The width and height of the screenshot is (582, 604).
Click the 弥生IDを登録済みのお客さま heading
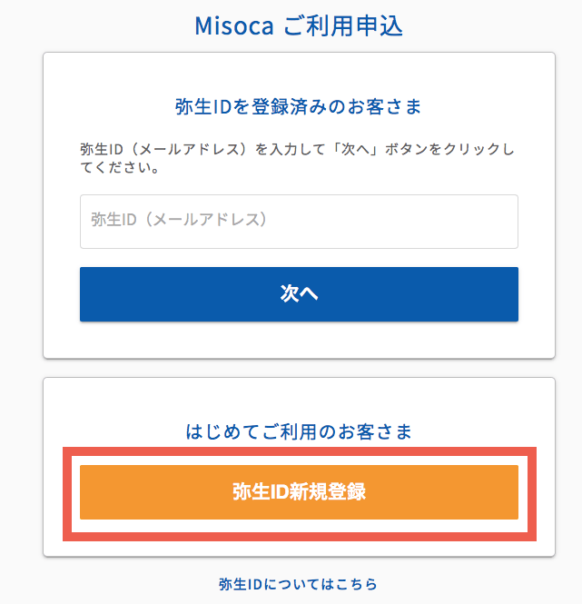tap(299, 107)
